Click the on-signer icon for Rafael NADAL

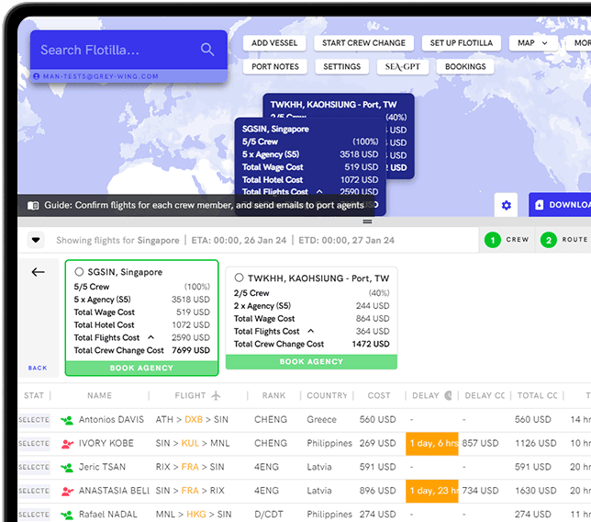67,515
